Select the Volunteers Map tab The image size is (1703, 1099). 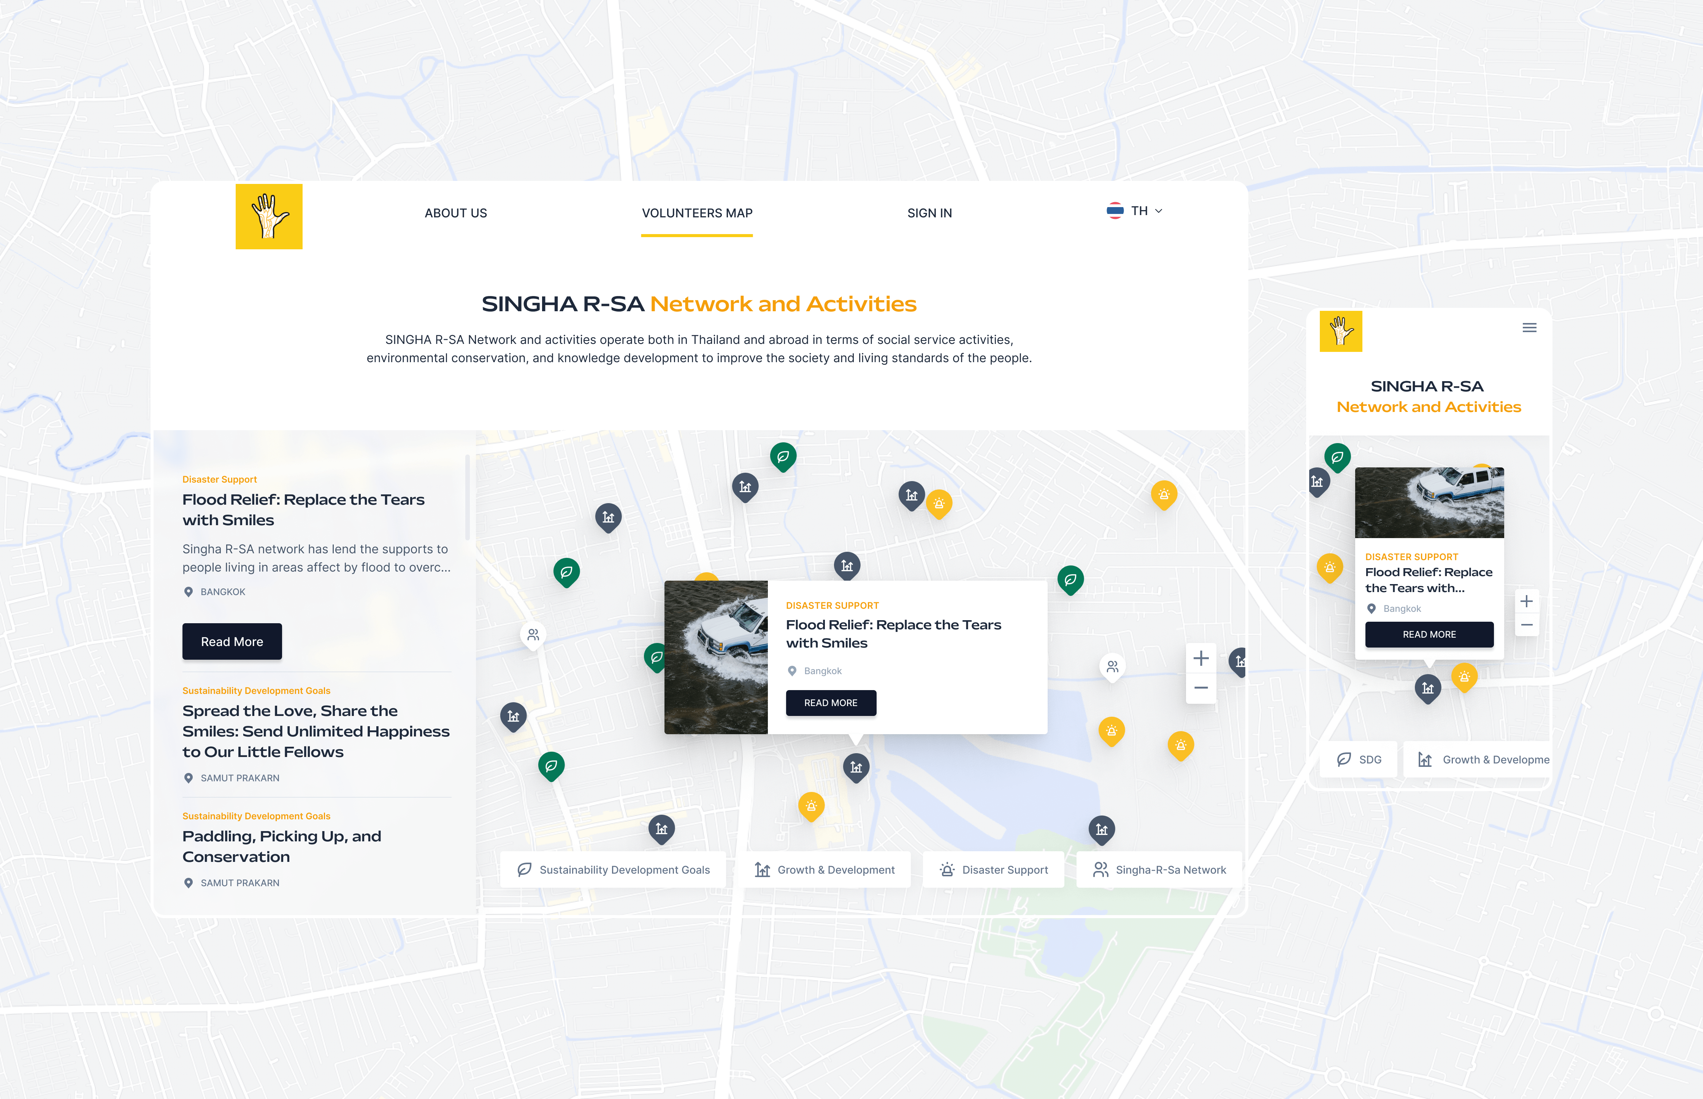click(x=697, y=213)
